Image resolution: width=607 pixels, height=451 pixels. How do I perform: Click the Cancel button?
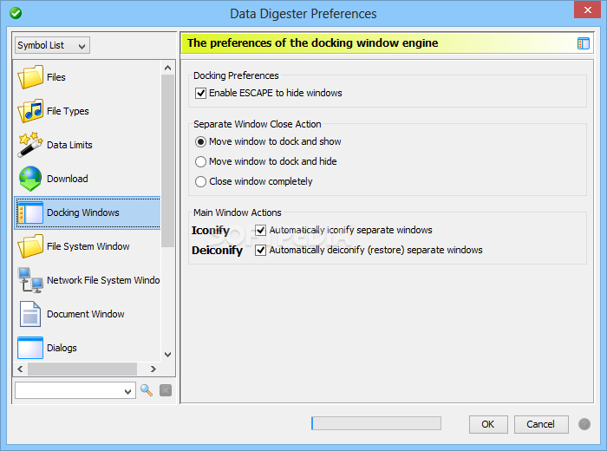pyautogui.click(x=541, y=424)
